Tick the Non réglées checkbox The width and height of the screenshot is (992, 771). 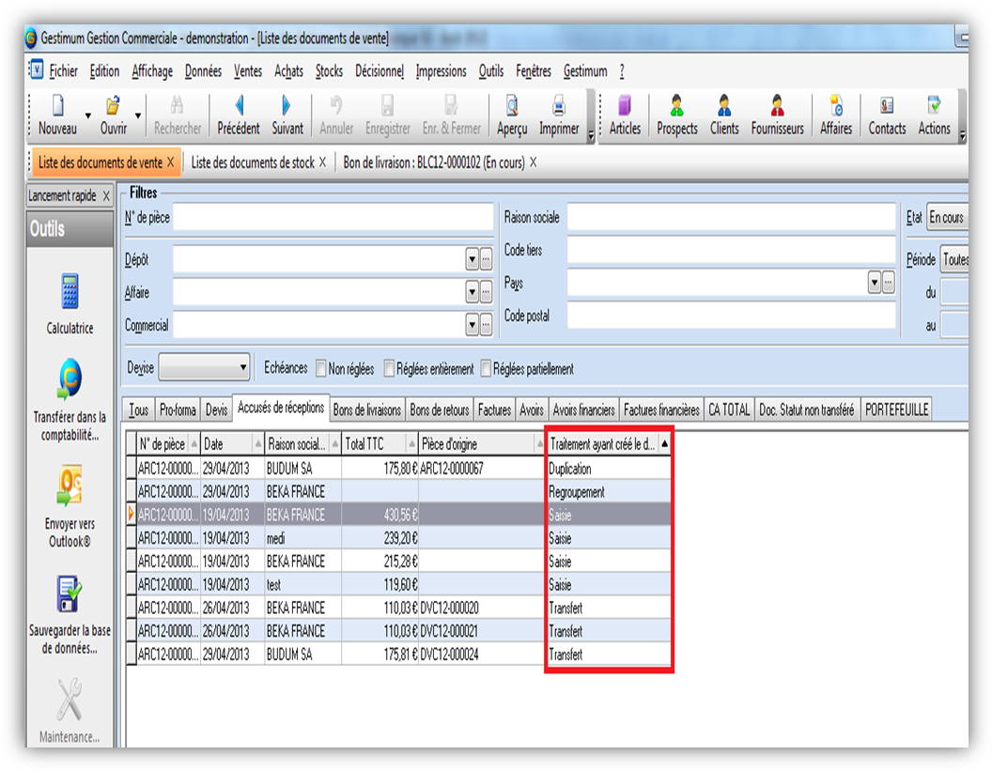coord(320,368)
